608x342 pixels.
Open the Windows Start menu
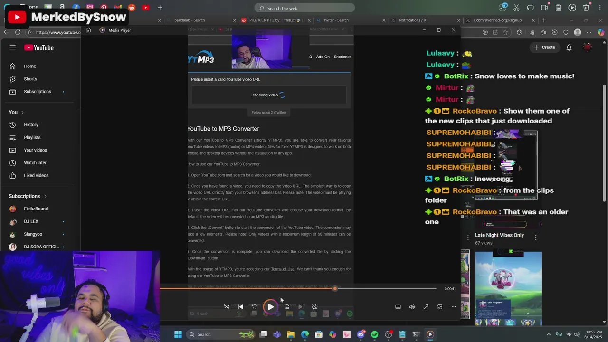coord(178,334)
